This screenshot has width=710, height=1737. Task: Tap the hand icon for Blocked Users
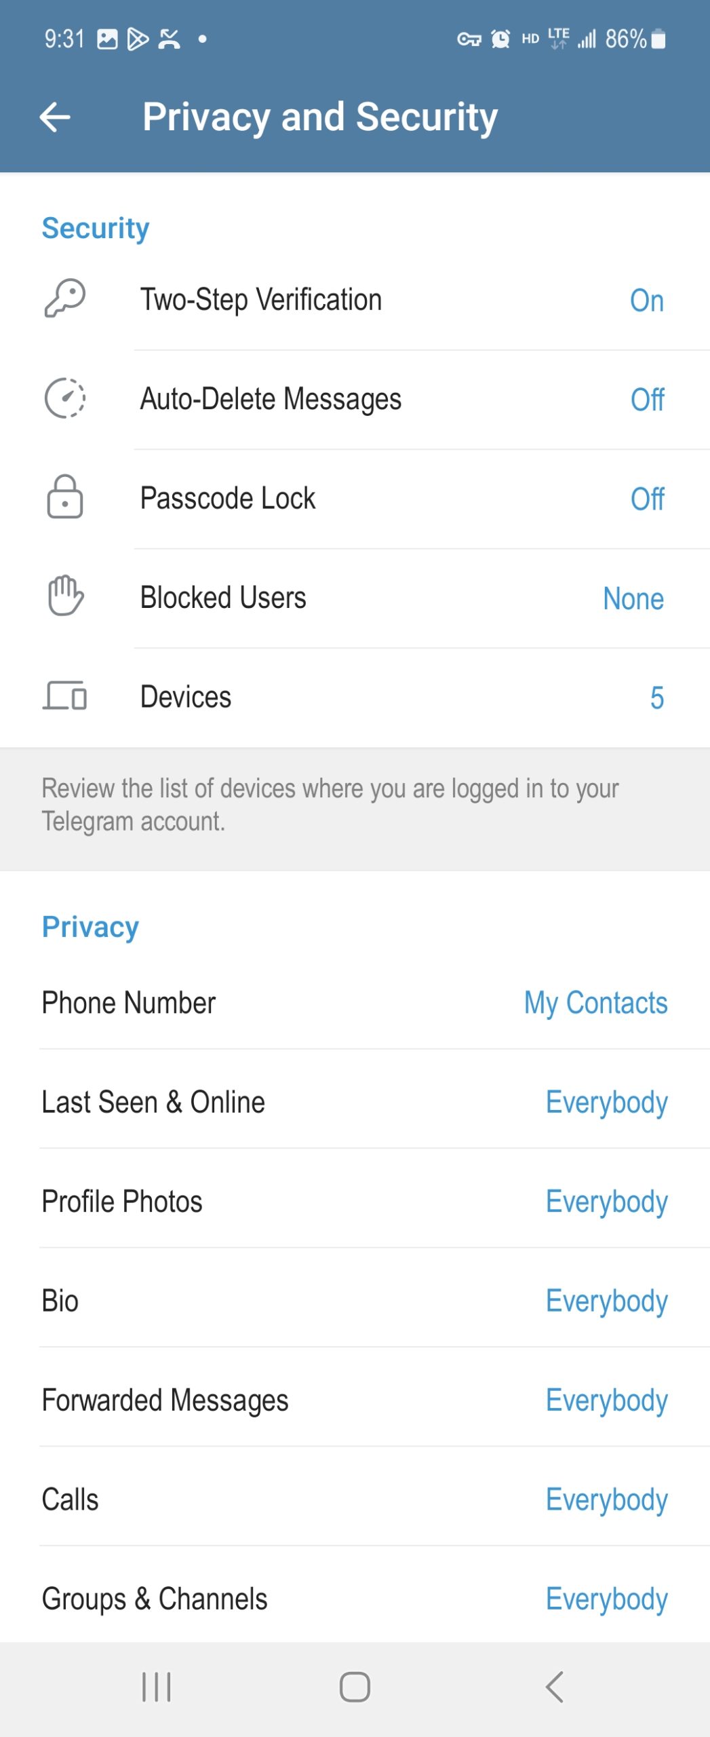click(x=65, y=596)
